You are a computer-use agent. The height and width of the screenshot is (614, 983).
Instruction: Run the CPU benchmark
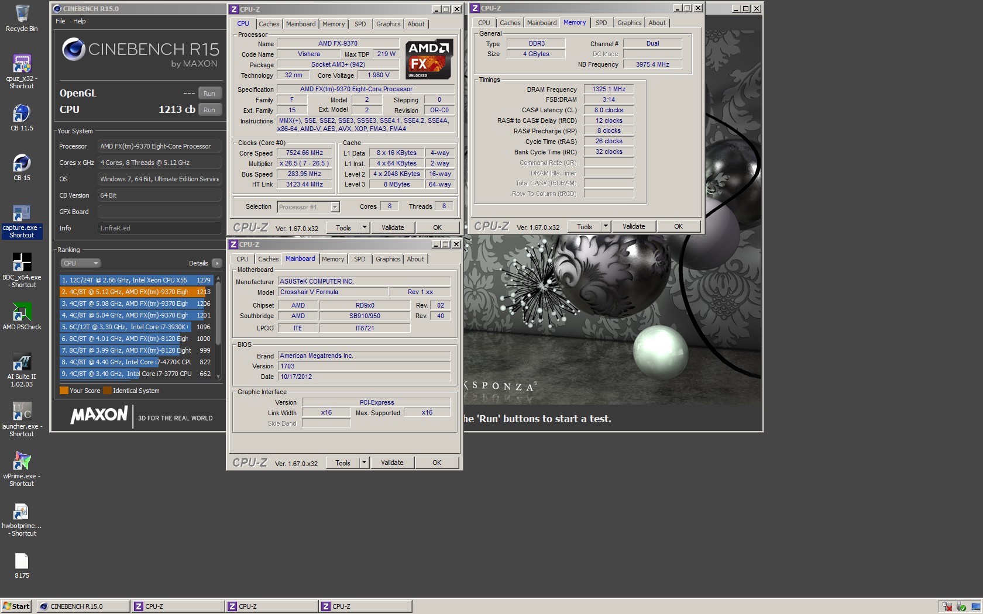[x=209, y=110]
